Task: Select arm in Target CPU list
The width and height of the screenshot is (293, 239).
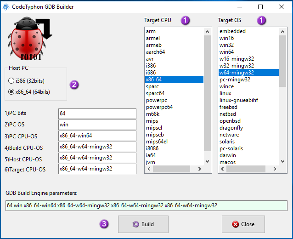Action: pos(174,31)
